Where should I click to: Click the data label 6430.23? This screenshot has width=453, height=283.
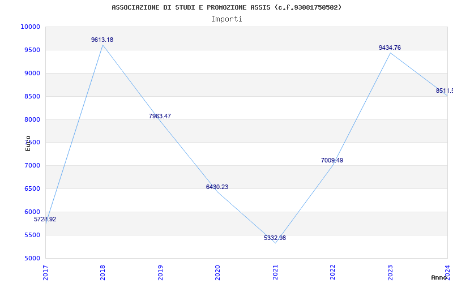tap(217, 187)
